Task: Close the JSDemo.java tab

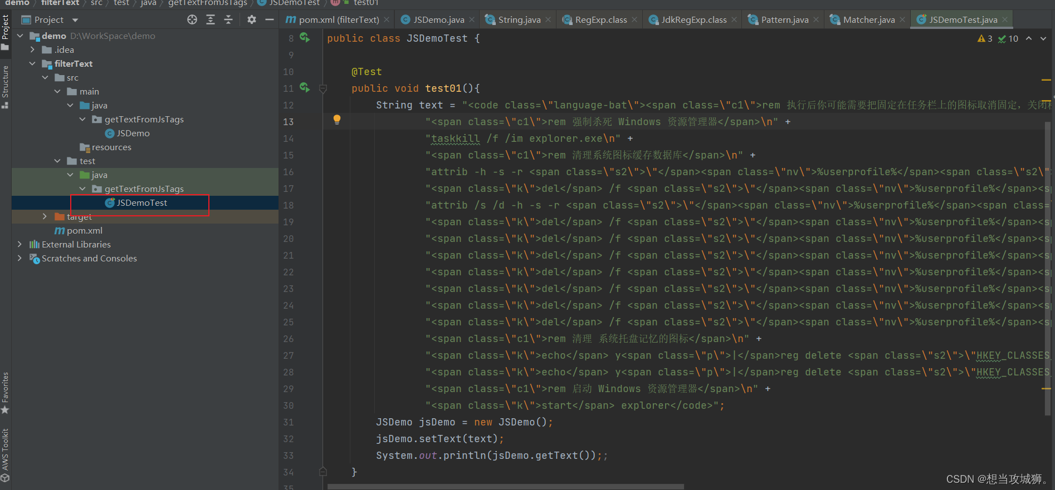Action: [x=472, y=19]
